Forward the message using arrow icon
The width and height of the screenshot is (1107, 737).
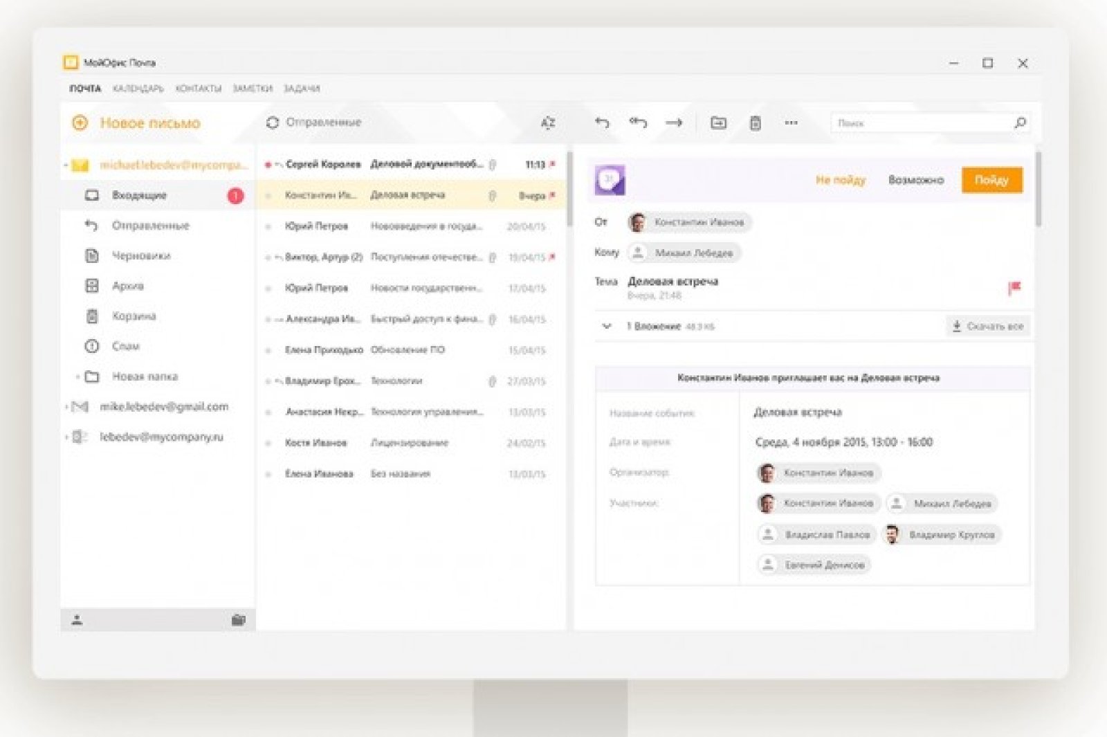(674, 123)
